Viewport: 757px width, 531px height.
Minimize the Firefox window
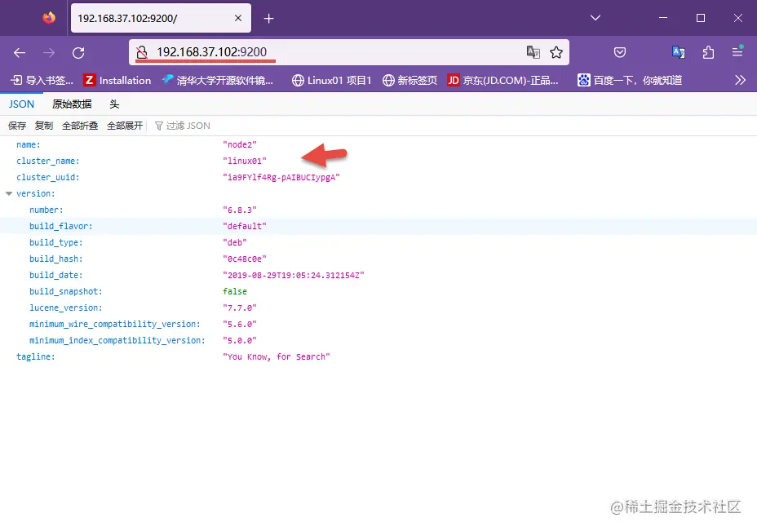pyautogui.click(x=663, y=18)
